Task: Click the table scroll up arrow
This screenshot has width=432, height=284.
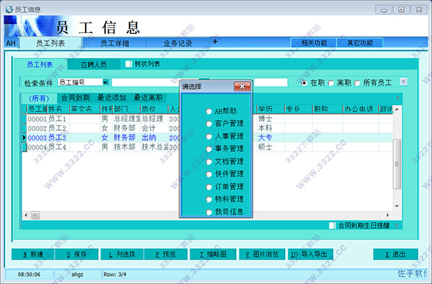Action: (397, 109)
